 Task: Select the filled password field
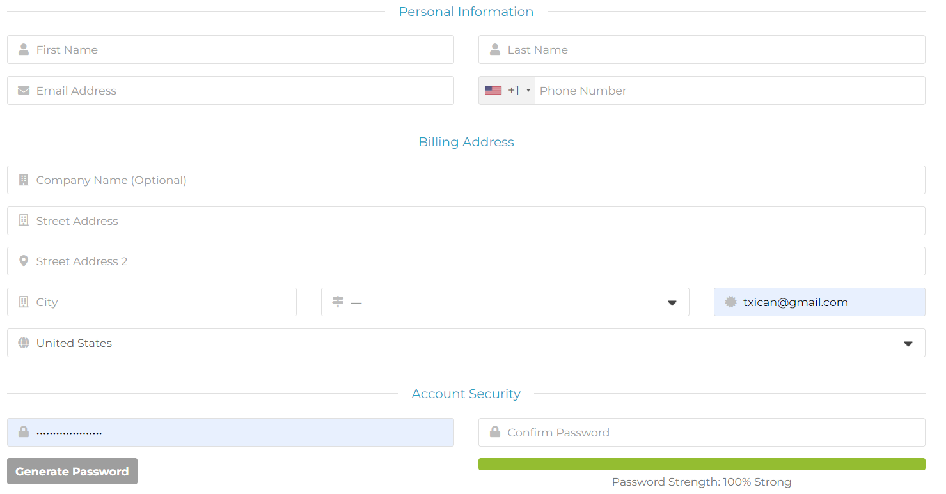[x=243, y=433]
